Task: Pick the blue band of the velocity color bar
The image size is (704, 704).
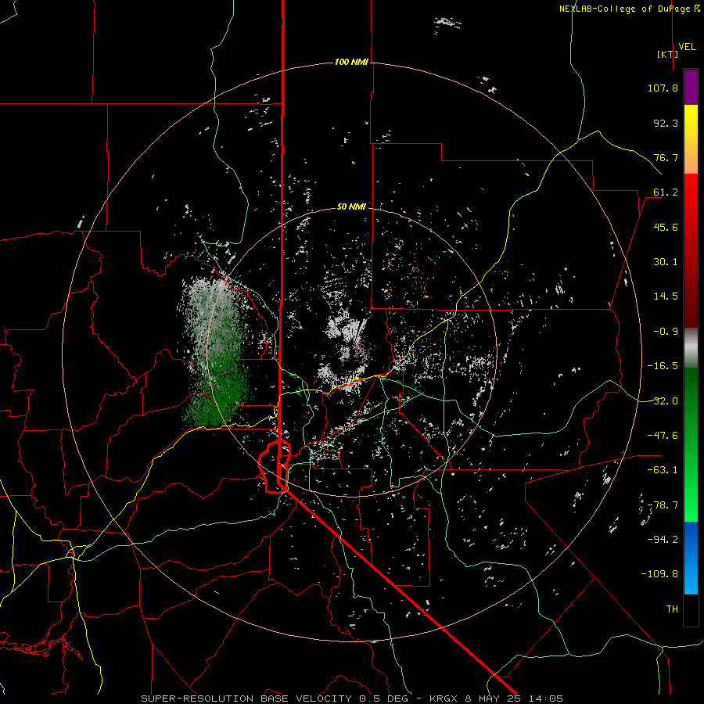Action: 691,558
